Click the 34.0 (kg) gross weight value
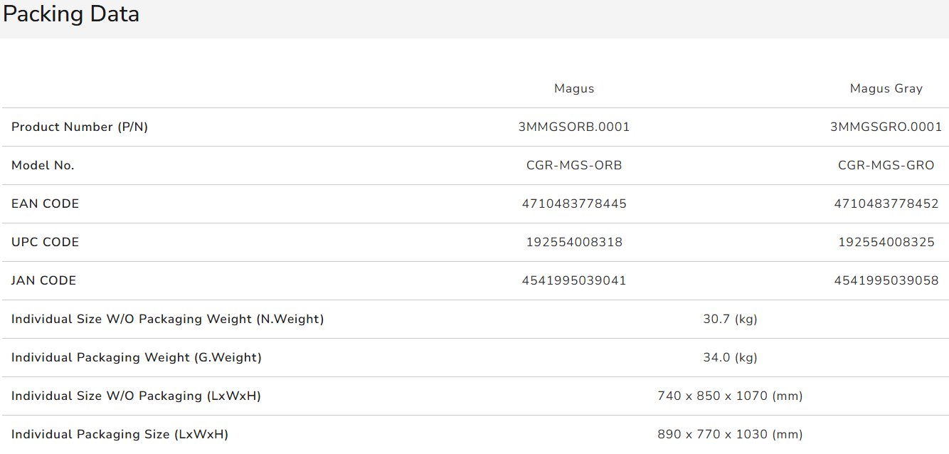Image resolution: width=949 pixels, height=454 pixels. pos(730,358)
